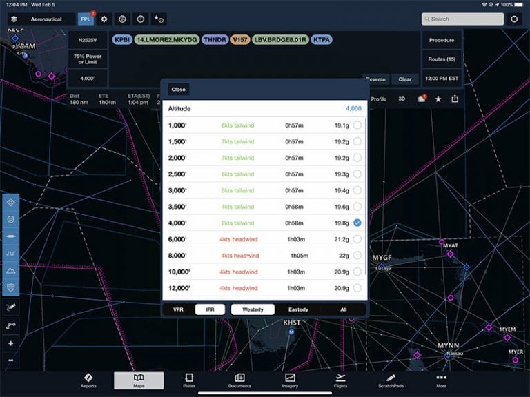Switch altitude filter to VFR
This screenshot has height=397, width=530.
(x=178, y=309)
